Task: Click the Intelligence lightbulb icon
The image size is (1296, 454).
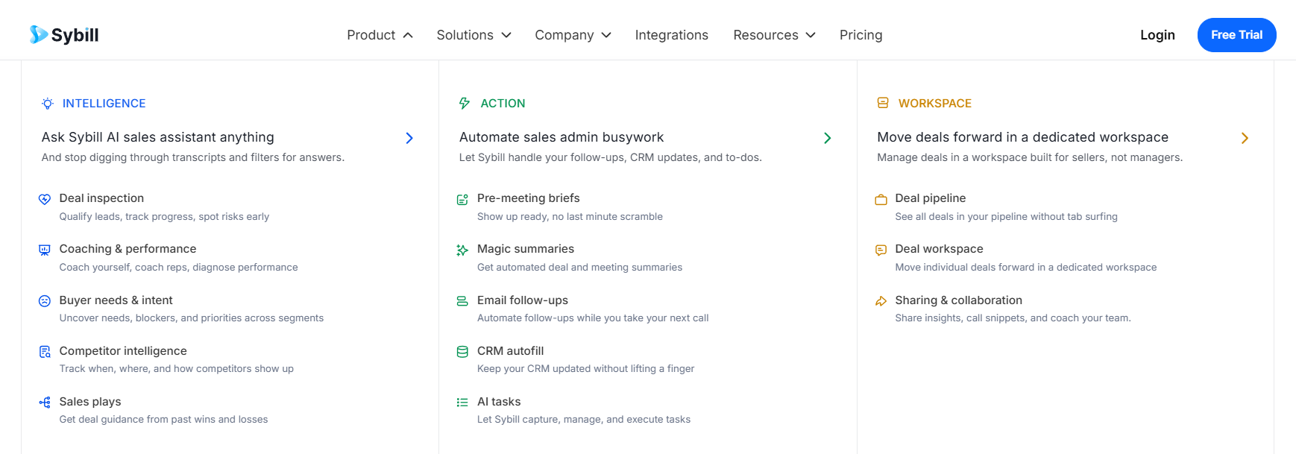Action: pos(48,104)
